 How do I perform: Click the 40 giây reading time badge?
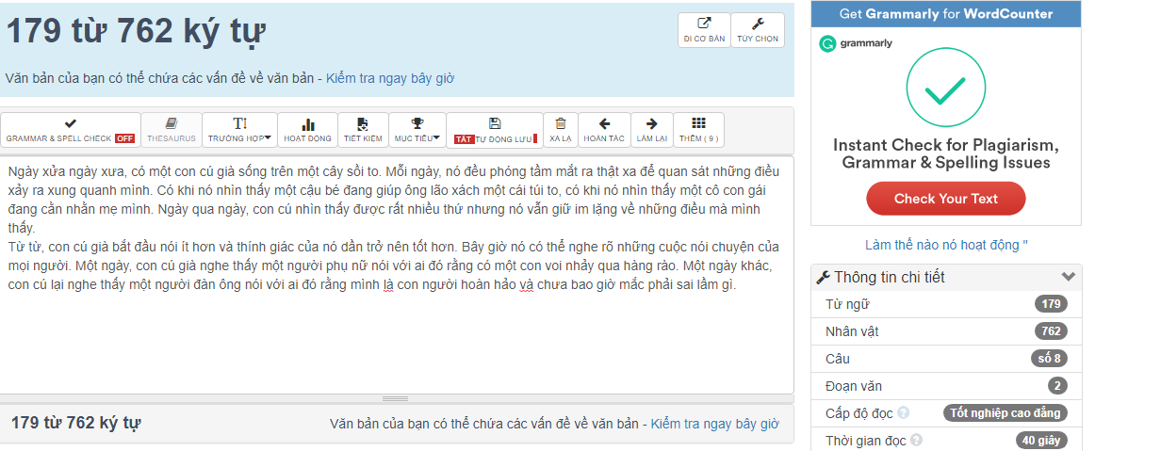pyautogui.click(x=1041, y=441)
